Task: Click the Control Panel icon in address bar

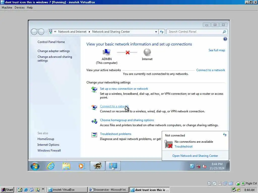Action: pos(51,31)
